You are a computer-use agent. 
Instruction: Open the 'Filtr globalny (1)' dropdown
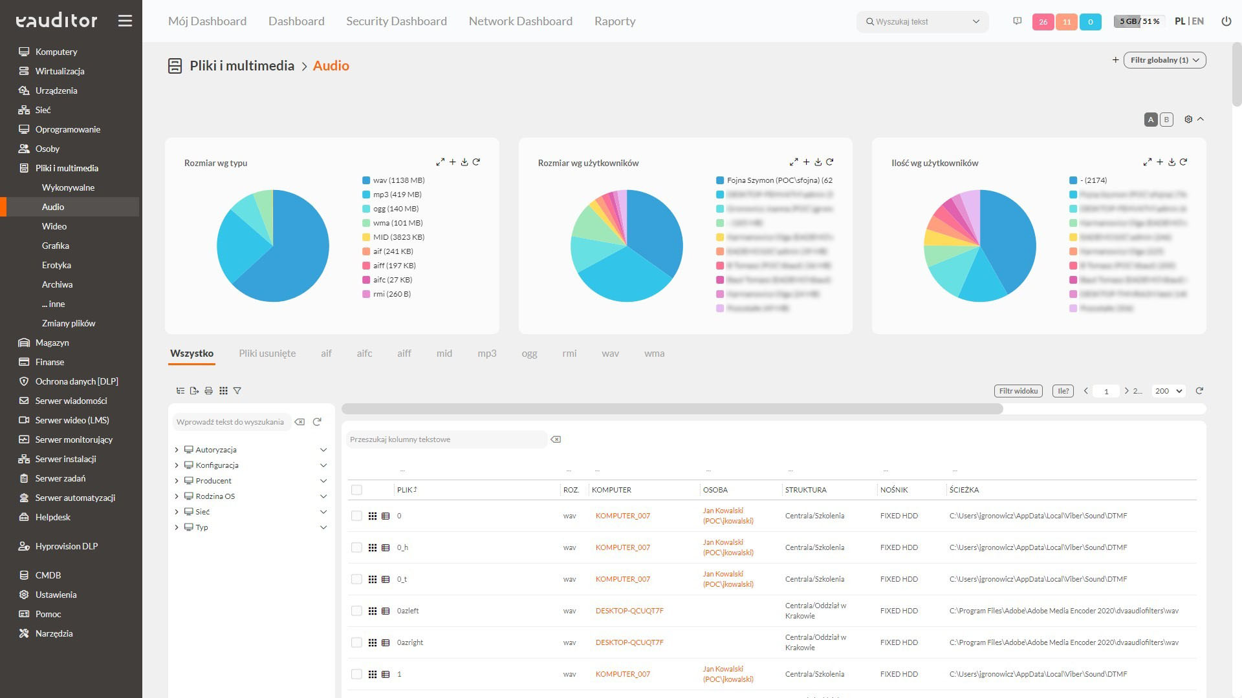point(1165,60)
